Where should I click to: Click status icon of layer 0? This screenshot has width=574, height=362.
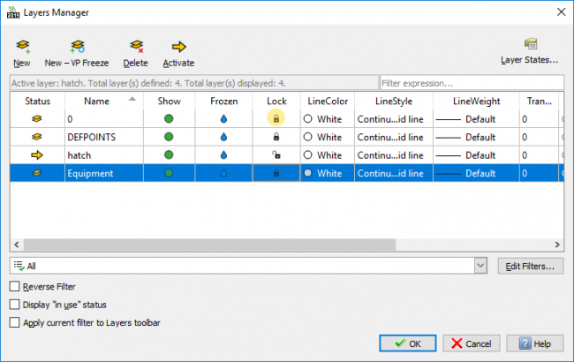(x=37, y=119)
